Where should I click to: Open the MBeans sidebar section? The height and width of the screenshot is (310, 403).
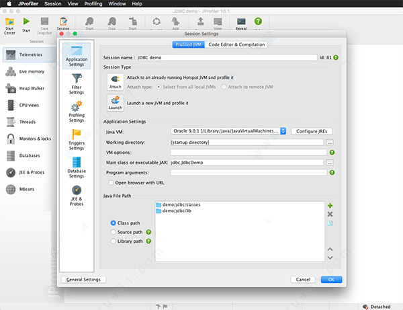(30, 189)
